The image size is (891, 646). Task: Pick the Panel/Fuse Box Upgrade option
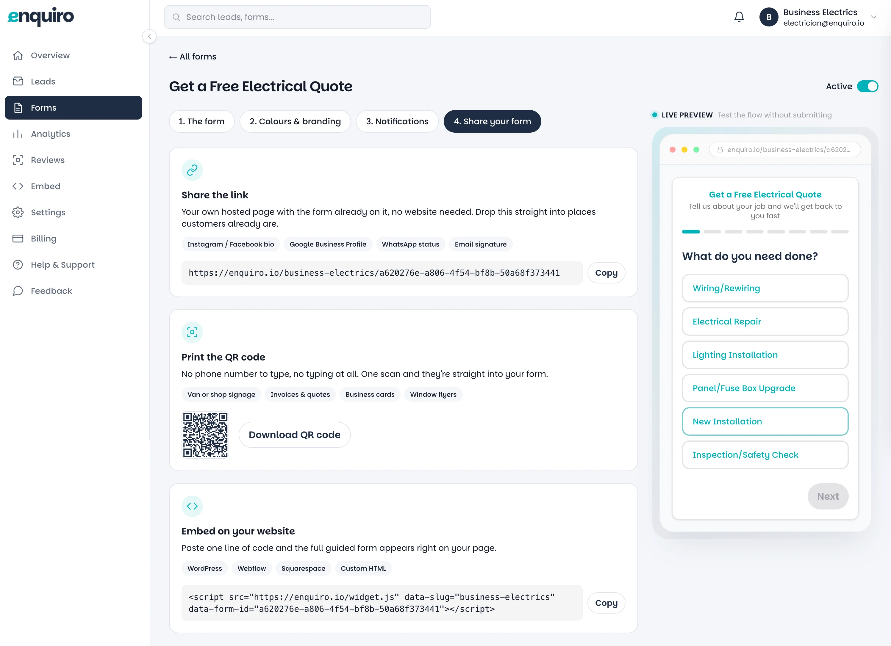765,388
